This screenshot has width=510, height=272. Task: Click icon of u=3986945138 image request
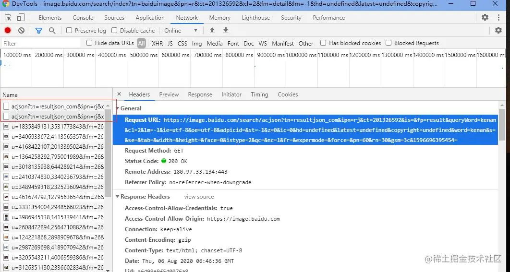coord(6,217)
